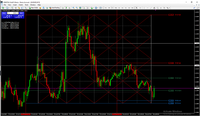200x116 pixels.
Task: Zoom in on the chart
Action: [x=74, y=8]
